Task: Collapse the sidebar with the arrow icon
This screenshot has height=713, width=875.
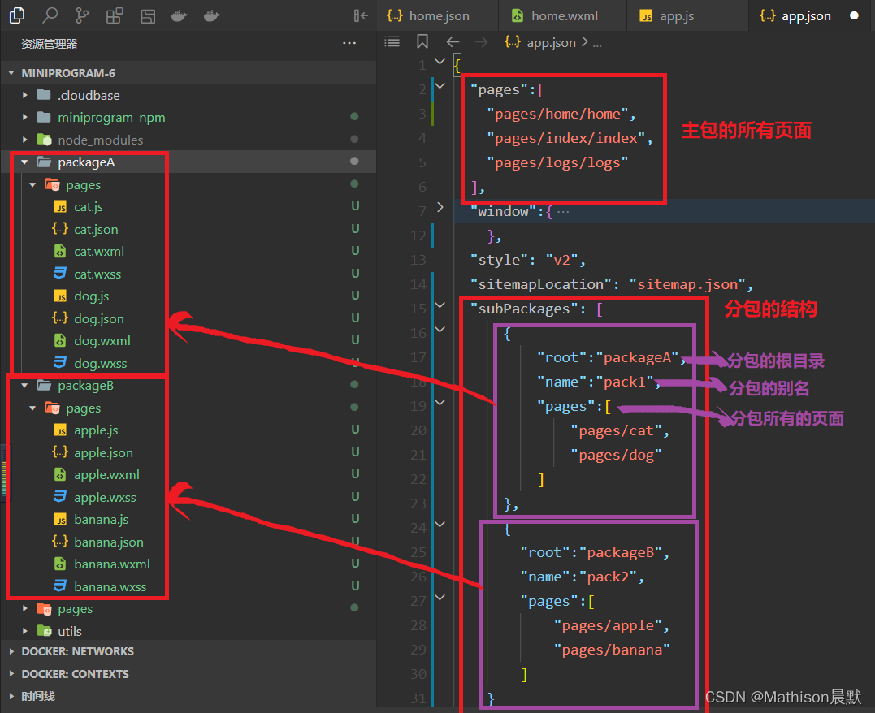Action: [x=361, y=15]
